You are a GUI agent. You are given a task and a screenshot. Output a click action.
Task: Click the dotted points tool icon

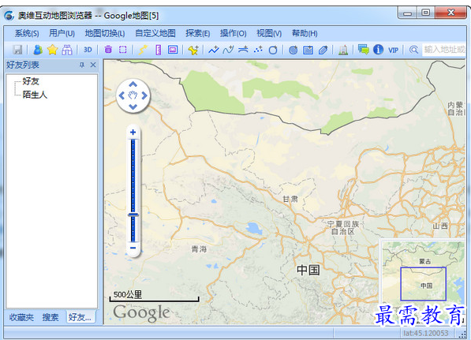[258, 50]
